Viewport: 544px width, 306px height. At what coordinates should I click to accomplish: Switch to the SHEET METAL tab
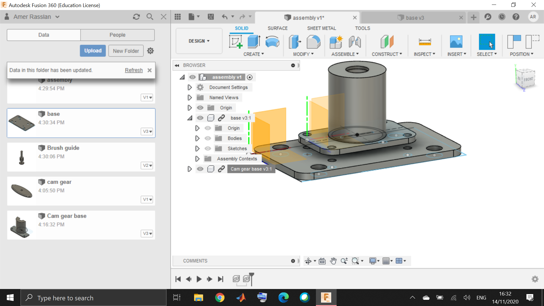[322, 28]
